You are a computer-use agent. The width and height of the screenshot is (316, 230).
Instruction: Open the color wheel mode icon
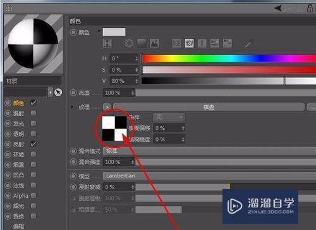(129, 43)
